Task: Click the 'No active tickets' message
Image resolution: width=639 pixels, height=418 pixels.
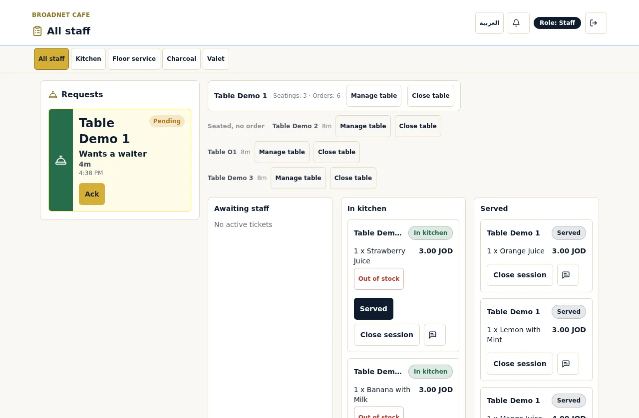Action: 243,224
